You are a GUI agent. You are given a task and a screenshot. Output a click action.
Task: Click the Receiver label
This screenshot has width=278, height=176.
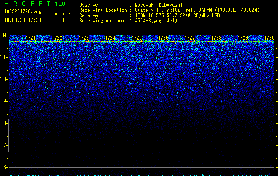(x=90, y=15)
